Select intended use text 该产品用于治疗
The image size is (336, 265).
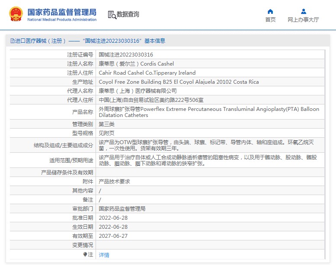(208, 161)
